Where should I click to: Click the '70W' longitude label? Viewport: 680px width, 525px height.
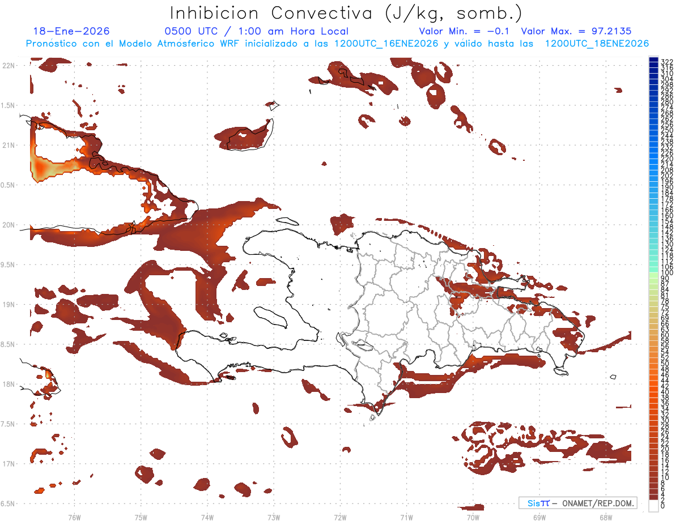click(x=473, y=517)
